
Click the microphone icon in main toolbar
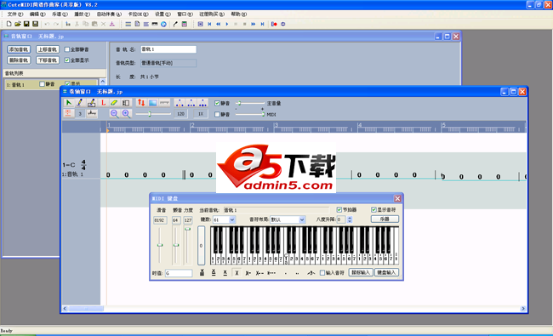click(175, 24)
